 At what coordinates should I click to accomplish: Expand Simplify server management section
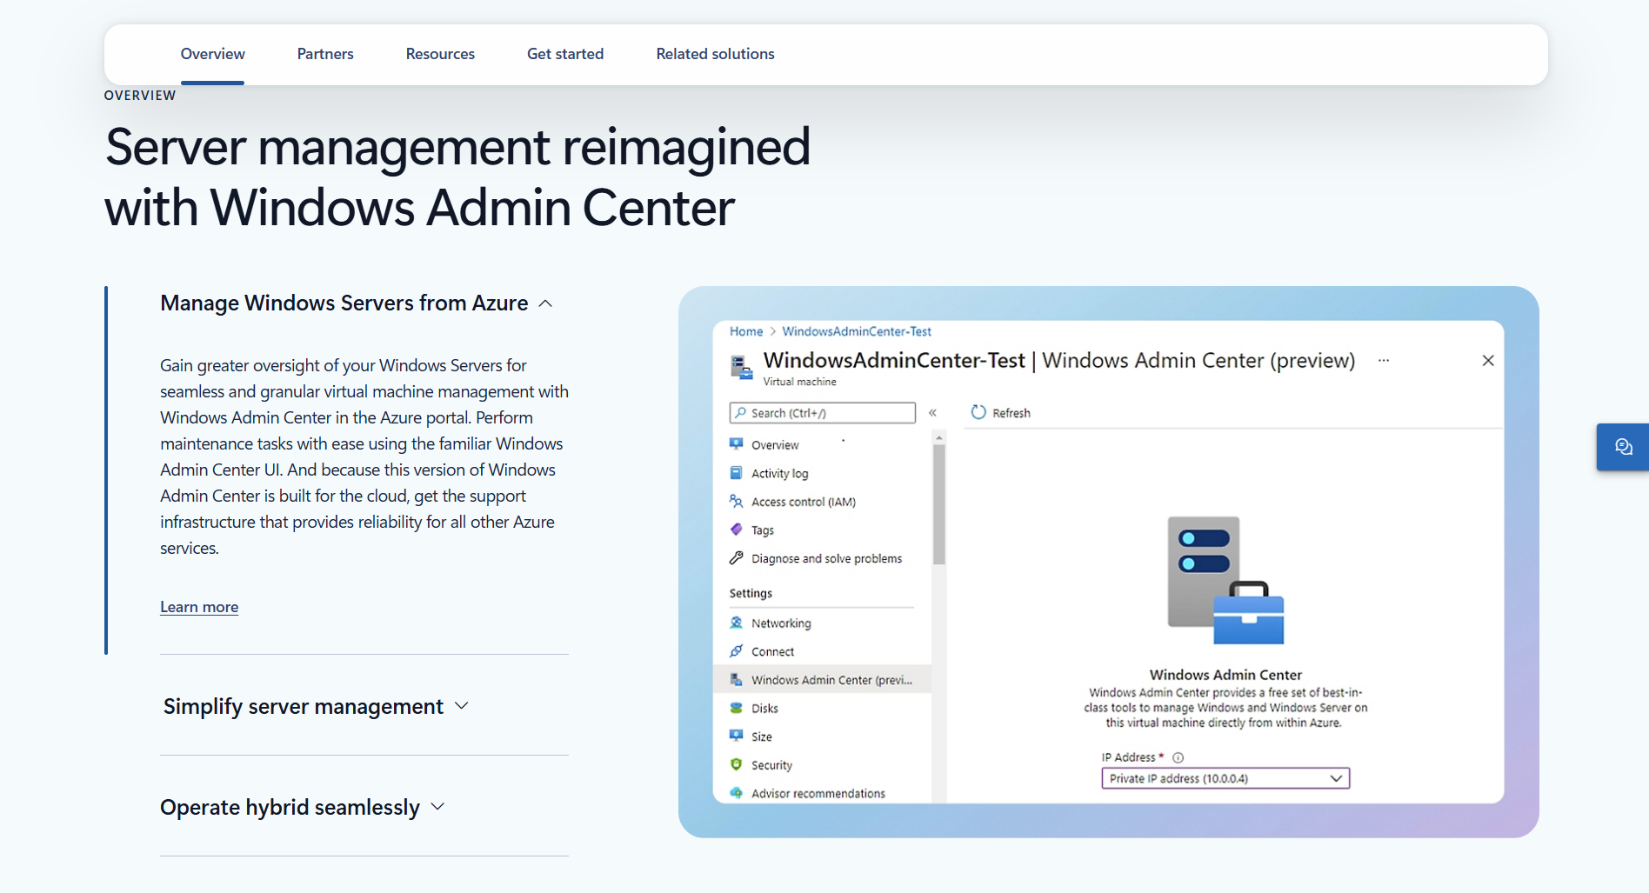317,706
